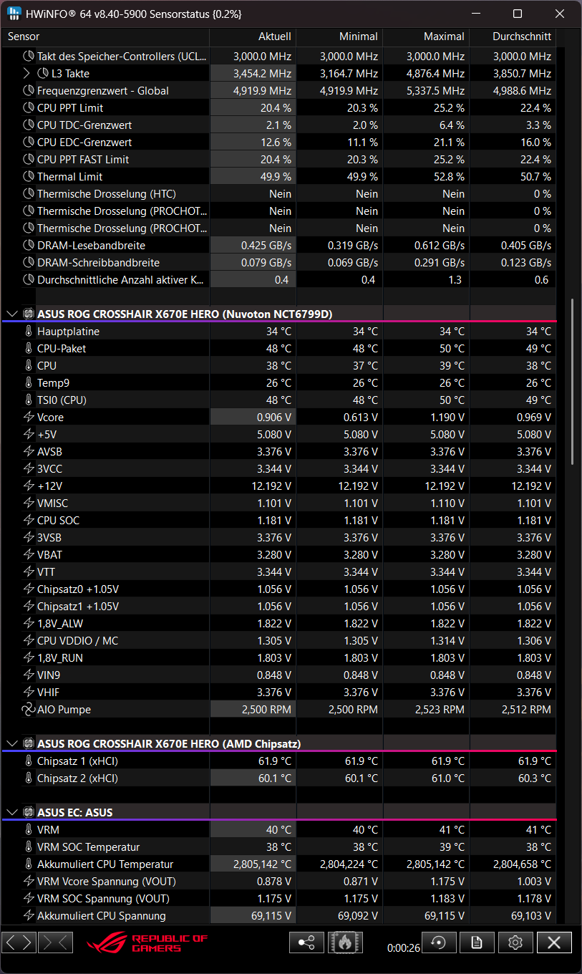Click the clock icon beside CPU PPT Limit
The width and height of the screenshot is (582, 974).
(29, 108)
